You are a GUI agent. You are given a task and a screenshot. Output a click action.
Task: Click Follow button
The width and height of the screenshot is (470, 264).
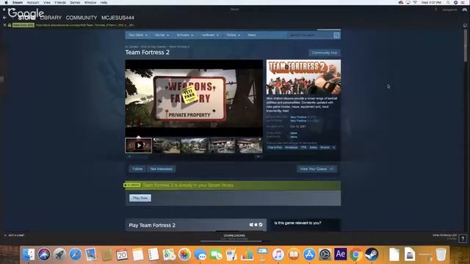(137, 169)
